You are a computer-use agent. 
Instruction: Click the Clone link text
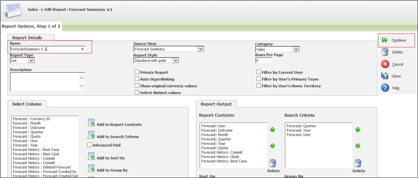click(x=396, y=76)
